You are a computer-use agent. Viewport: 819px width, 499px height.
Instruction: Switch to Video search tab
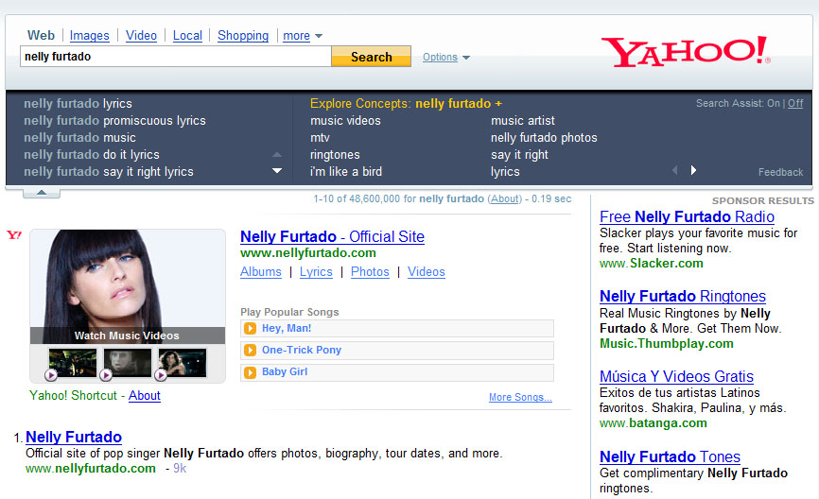(141, 36)
